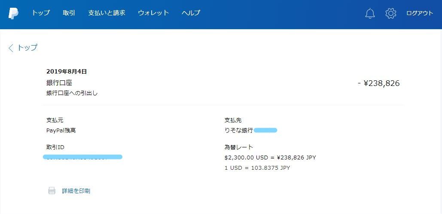Open the ヘルプ menu item

(191, 13)
